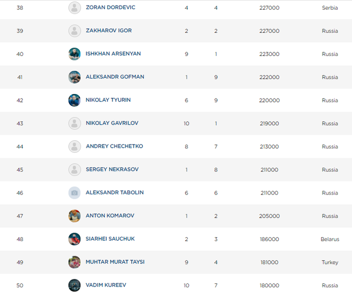The width and height of the screenshot is (352, 295).
Task: Select Nikolay Tyurin's profile picture
Action: click(74, 100)
